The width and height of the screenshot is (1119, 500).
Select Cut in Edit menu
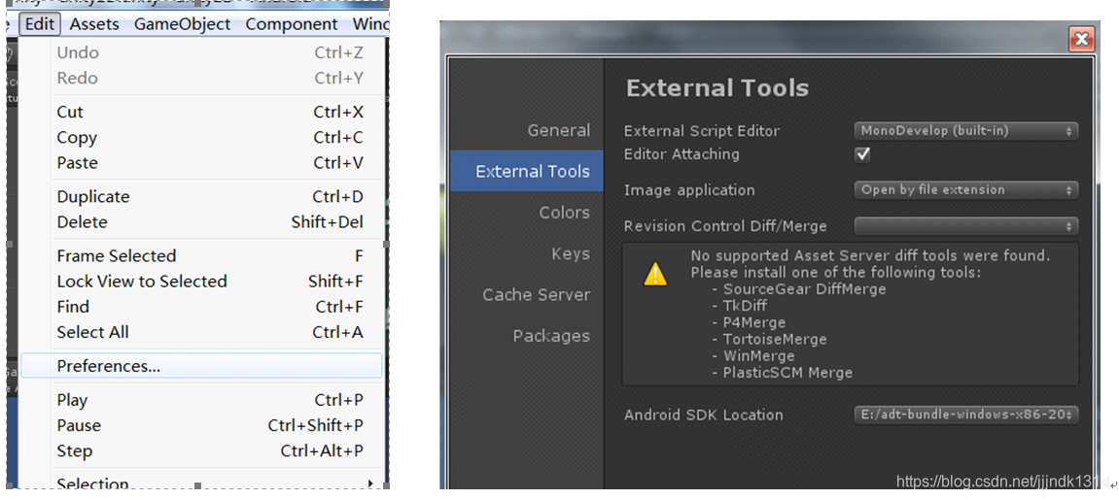click(x=201, y=112)
